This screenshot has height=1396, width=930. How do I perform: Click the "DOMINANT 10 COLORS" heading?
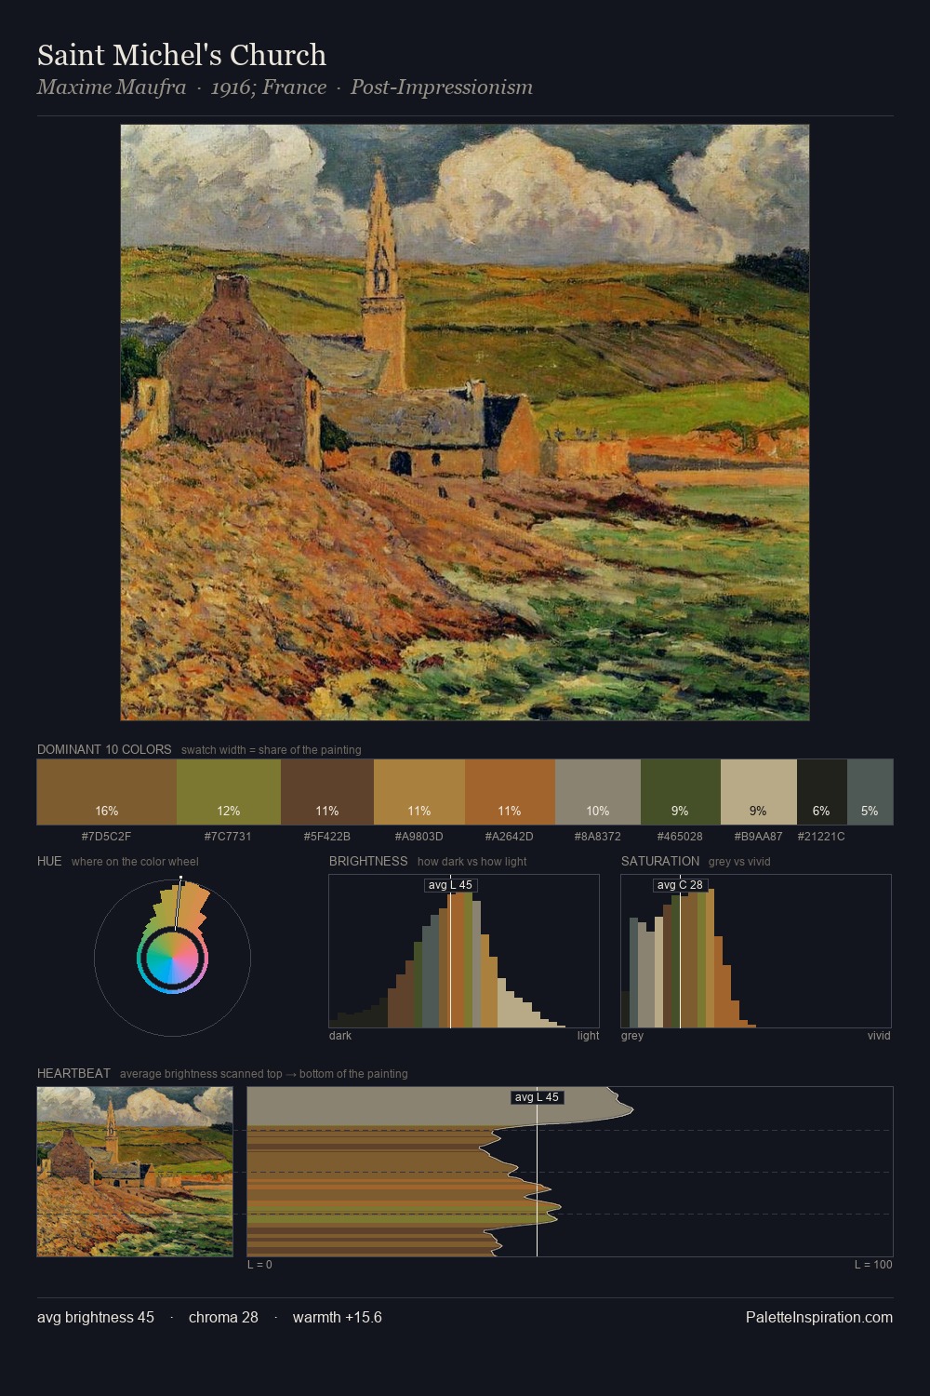104,749
